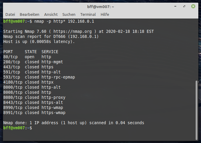Close the terminal with green X button
This screenshot has height=143, width=201.
pyautogui.click(x=193, y=6)
